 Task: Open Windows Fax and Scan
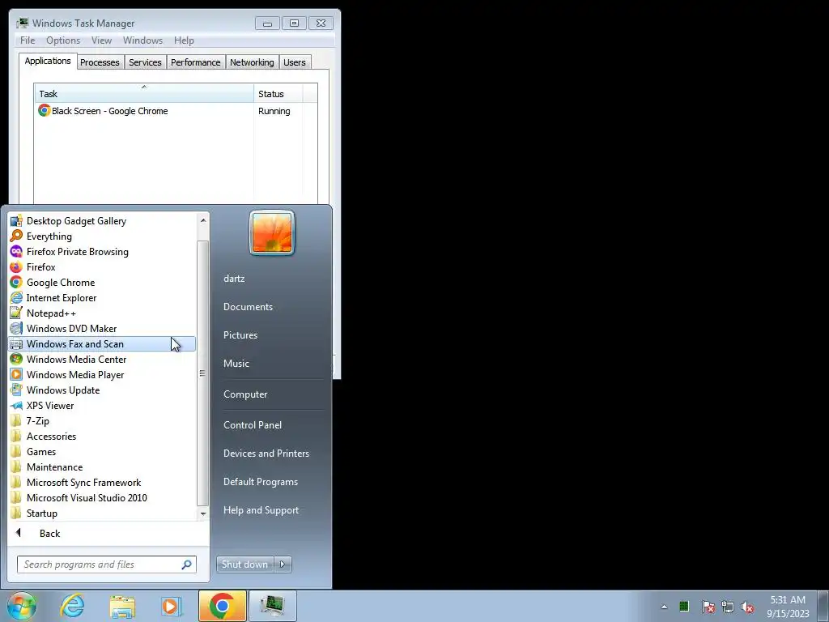click(x=102, y=343)
